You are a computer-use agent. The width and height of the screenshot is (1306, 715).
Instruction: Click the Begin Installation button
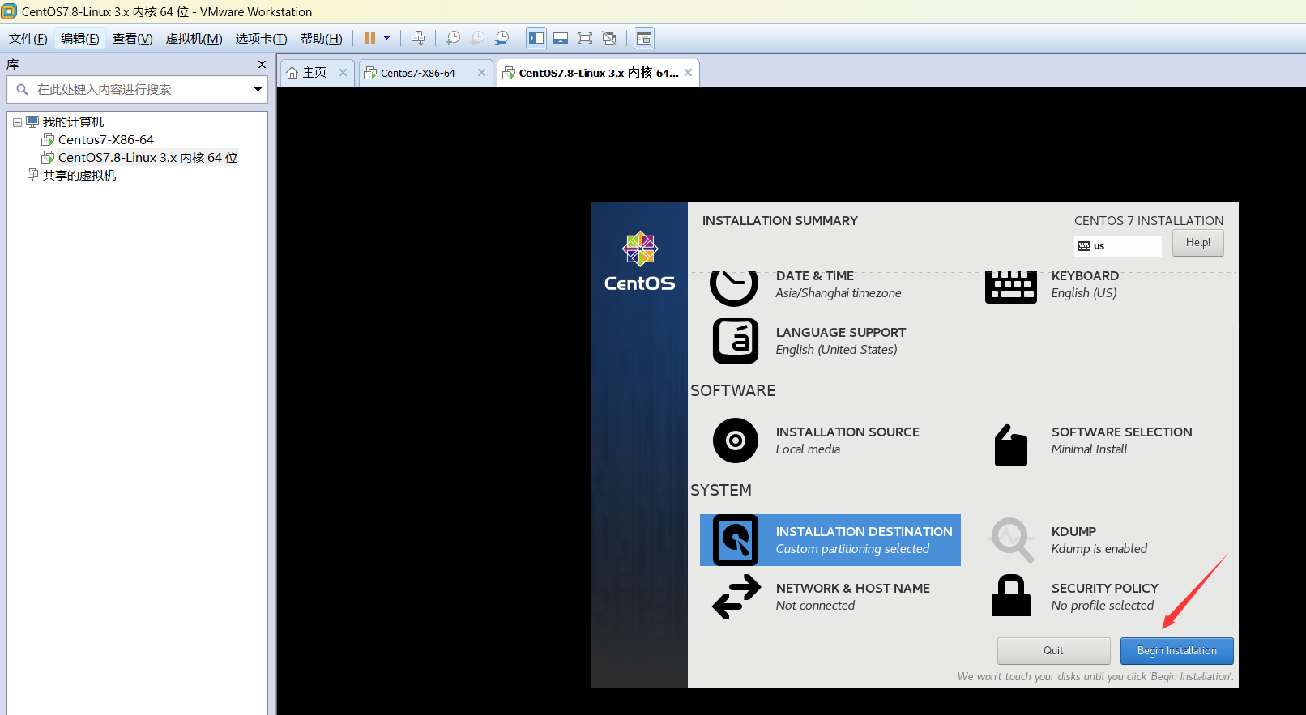[x=1176, y=651]
